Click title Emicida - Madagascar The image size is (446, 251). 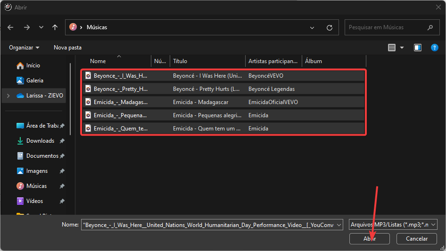click(200, 102)
